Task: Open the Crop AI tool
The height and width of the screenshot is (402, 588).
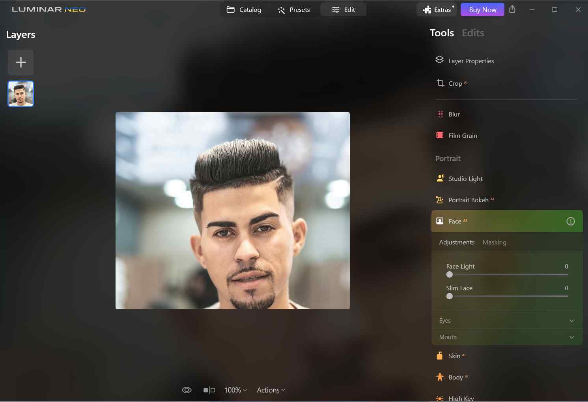Action: click(456, 83)
